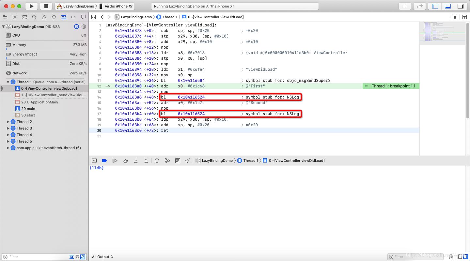Toggle the bottom Debug area panel

point(448,6)
